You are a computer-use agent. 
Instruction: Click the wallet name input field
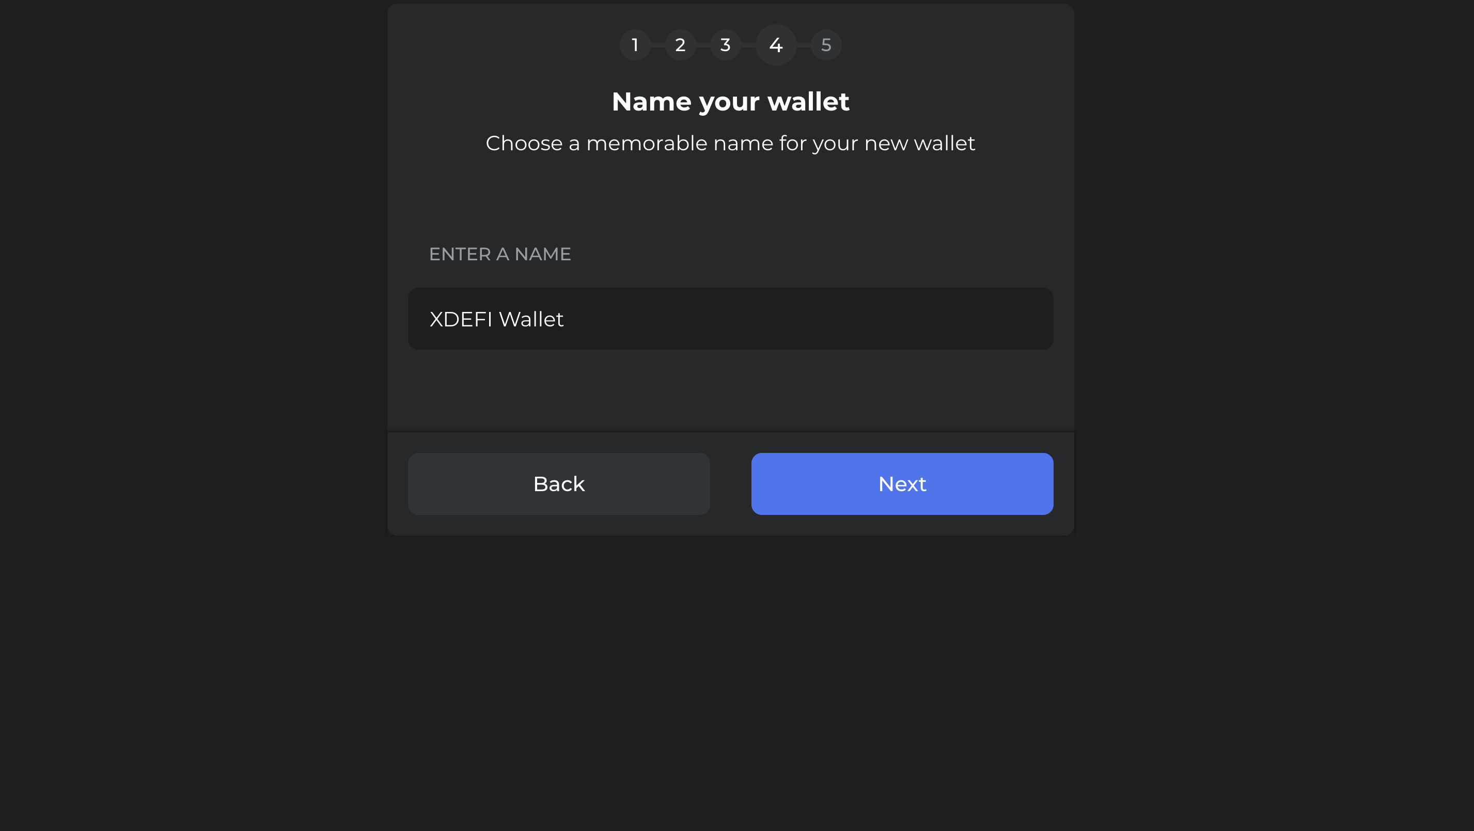click(730, 319)
